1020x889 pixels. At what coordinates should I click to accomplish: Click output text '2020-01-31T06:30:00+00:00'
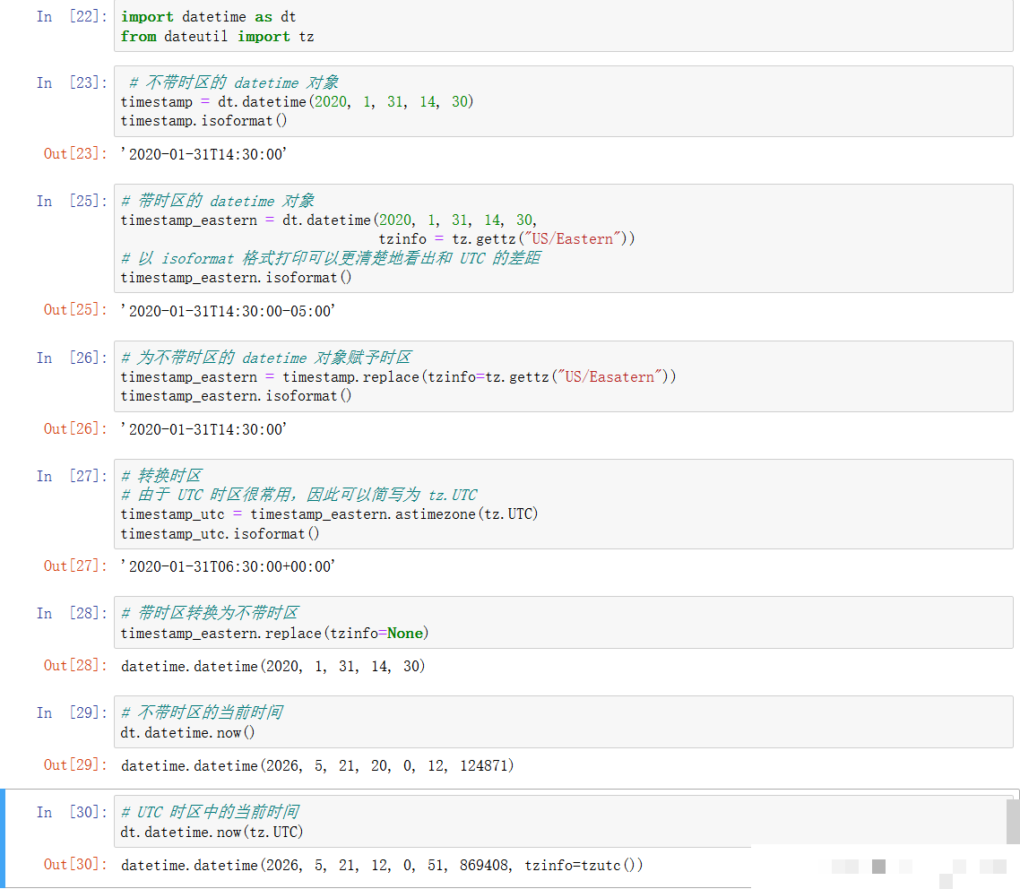pos(228,566)
